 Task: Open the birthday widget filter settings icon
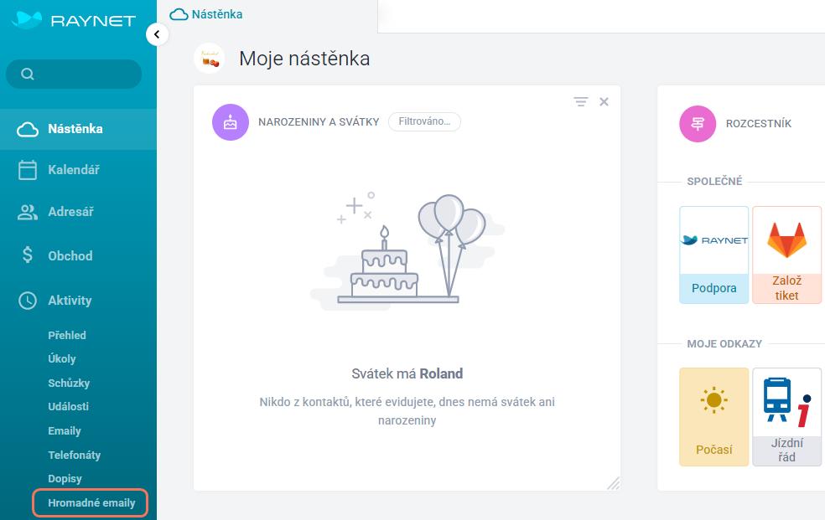click(581, 101)
